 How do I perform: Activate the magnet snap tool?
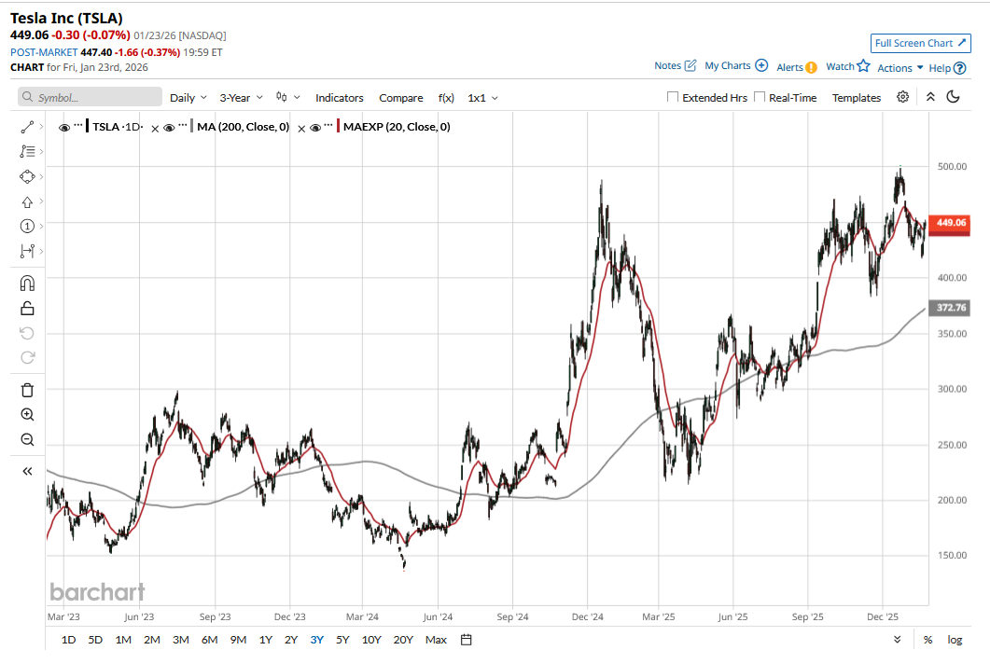point(27,284)
